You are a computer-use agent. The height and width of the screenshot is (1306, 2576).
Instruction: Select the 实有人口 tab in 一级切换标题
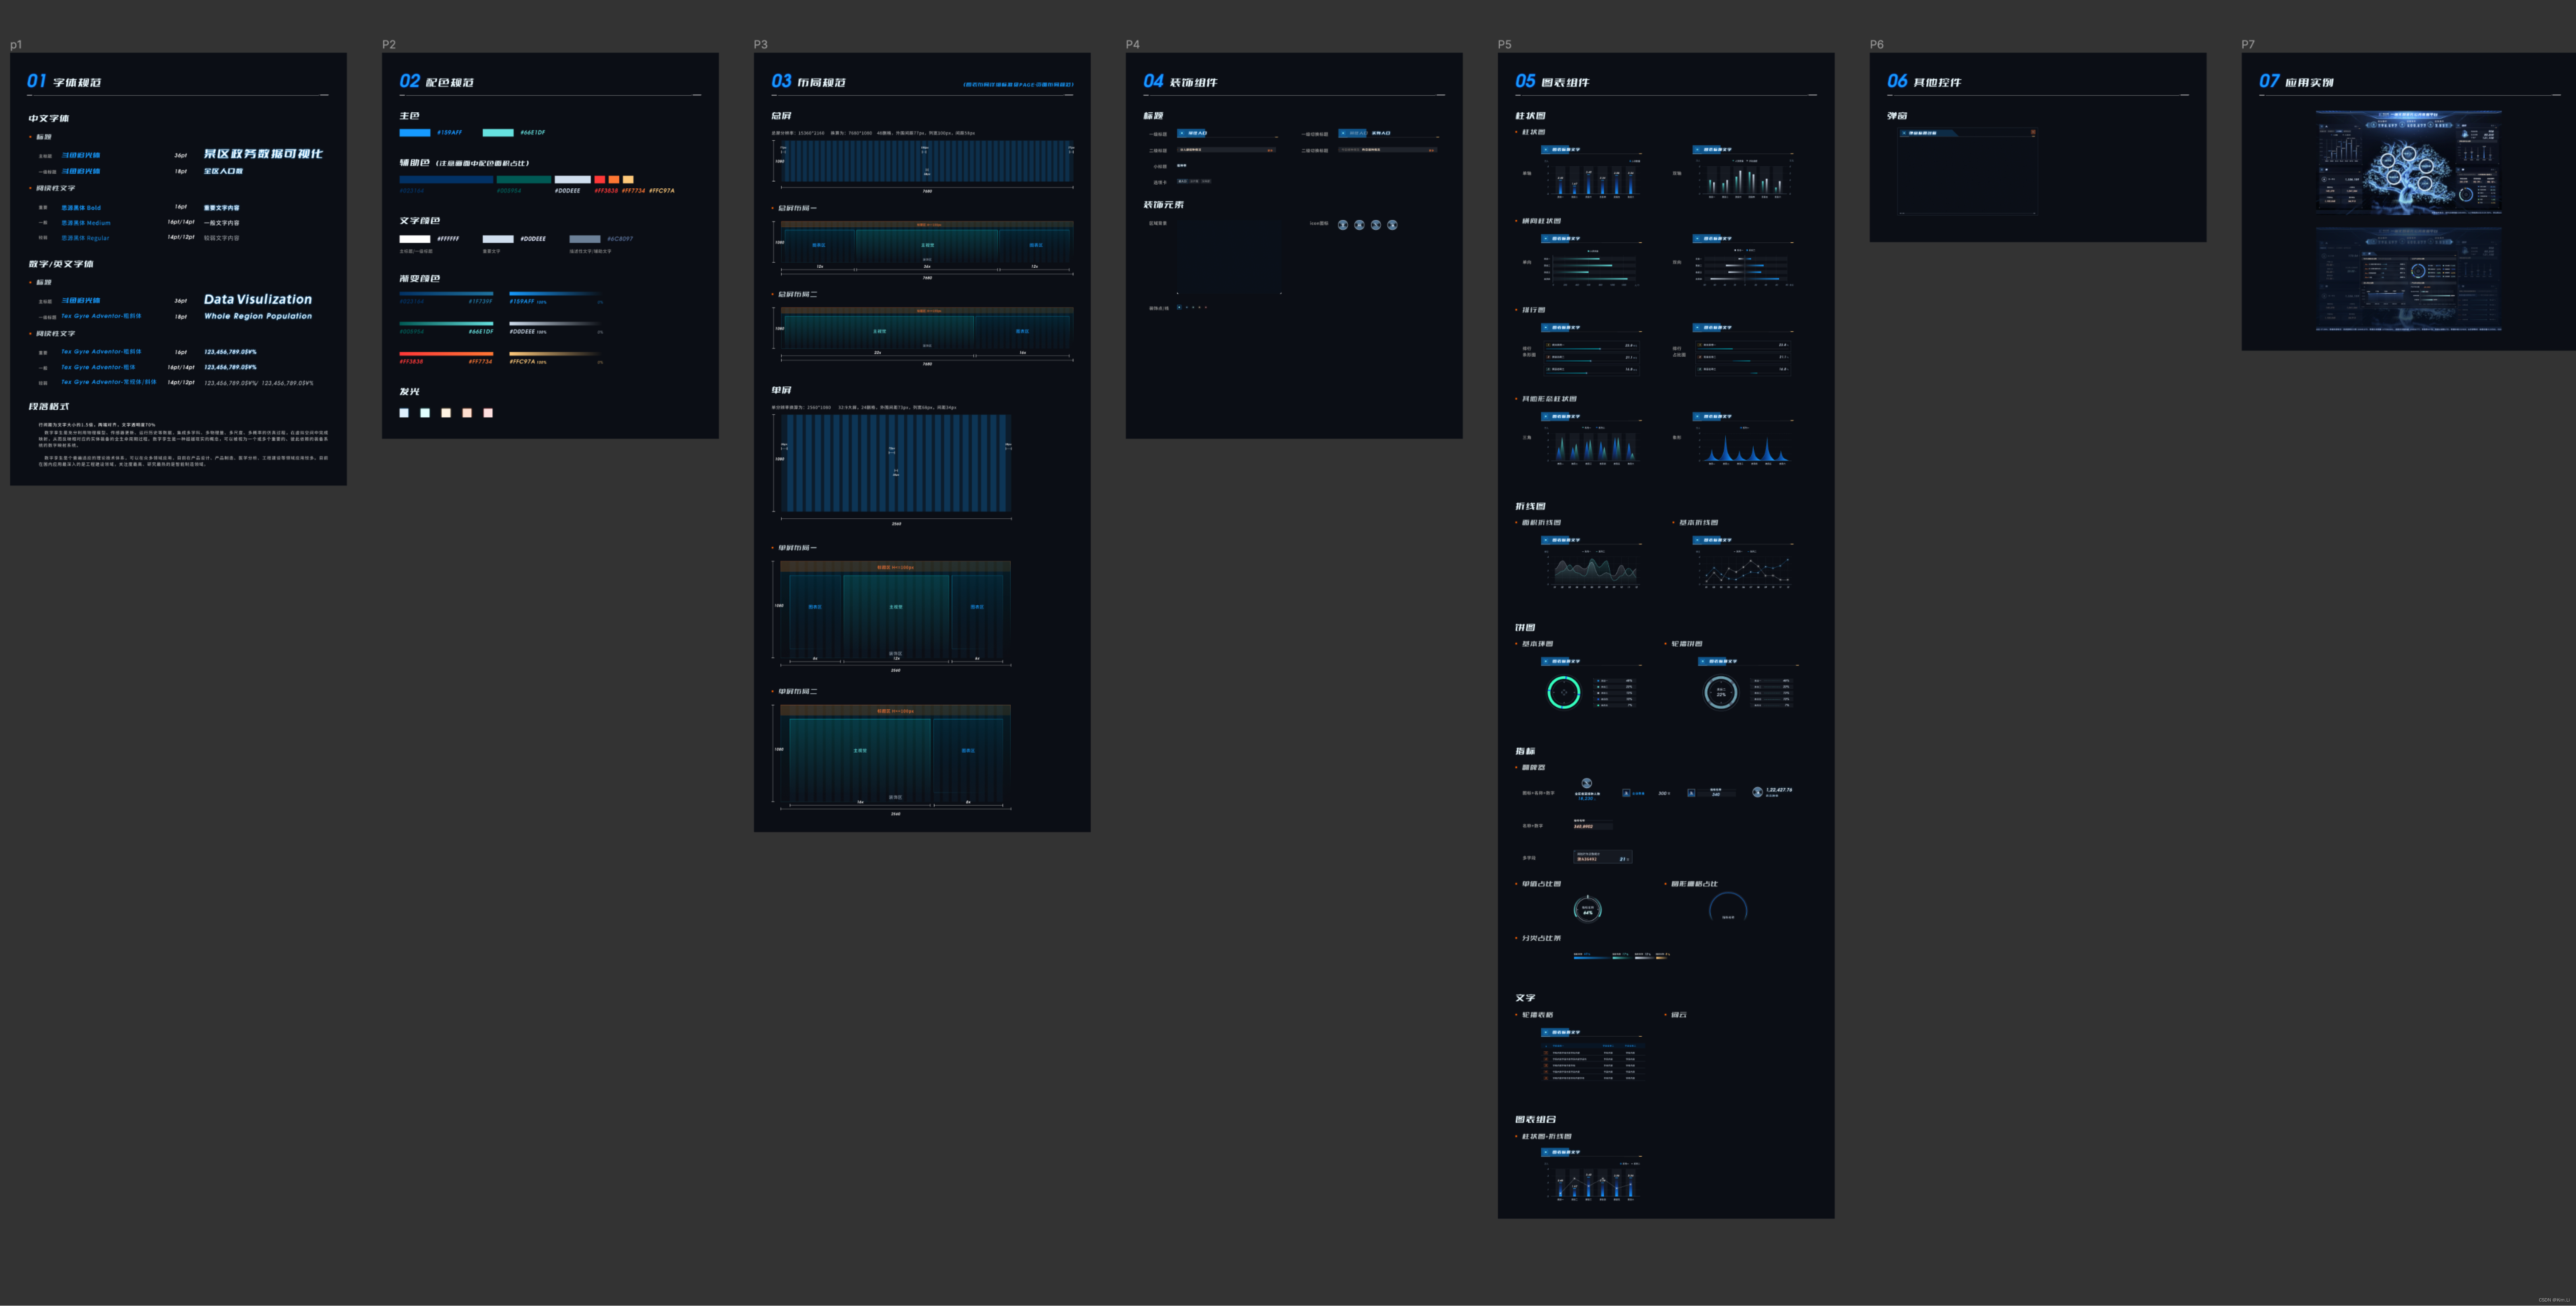coord(1381,133)
